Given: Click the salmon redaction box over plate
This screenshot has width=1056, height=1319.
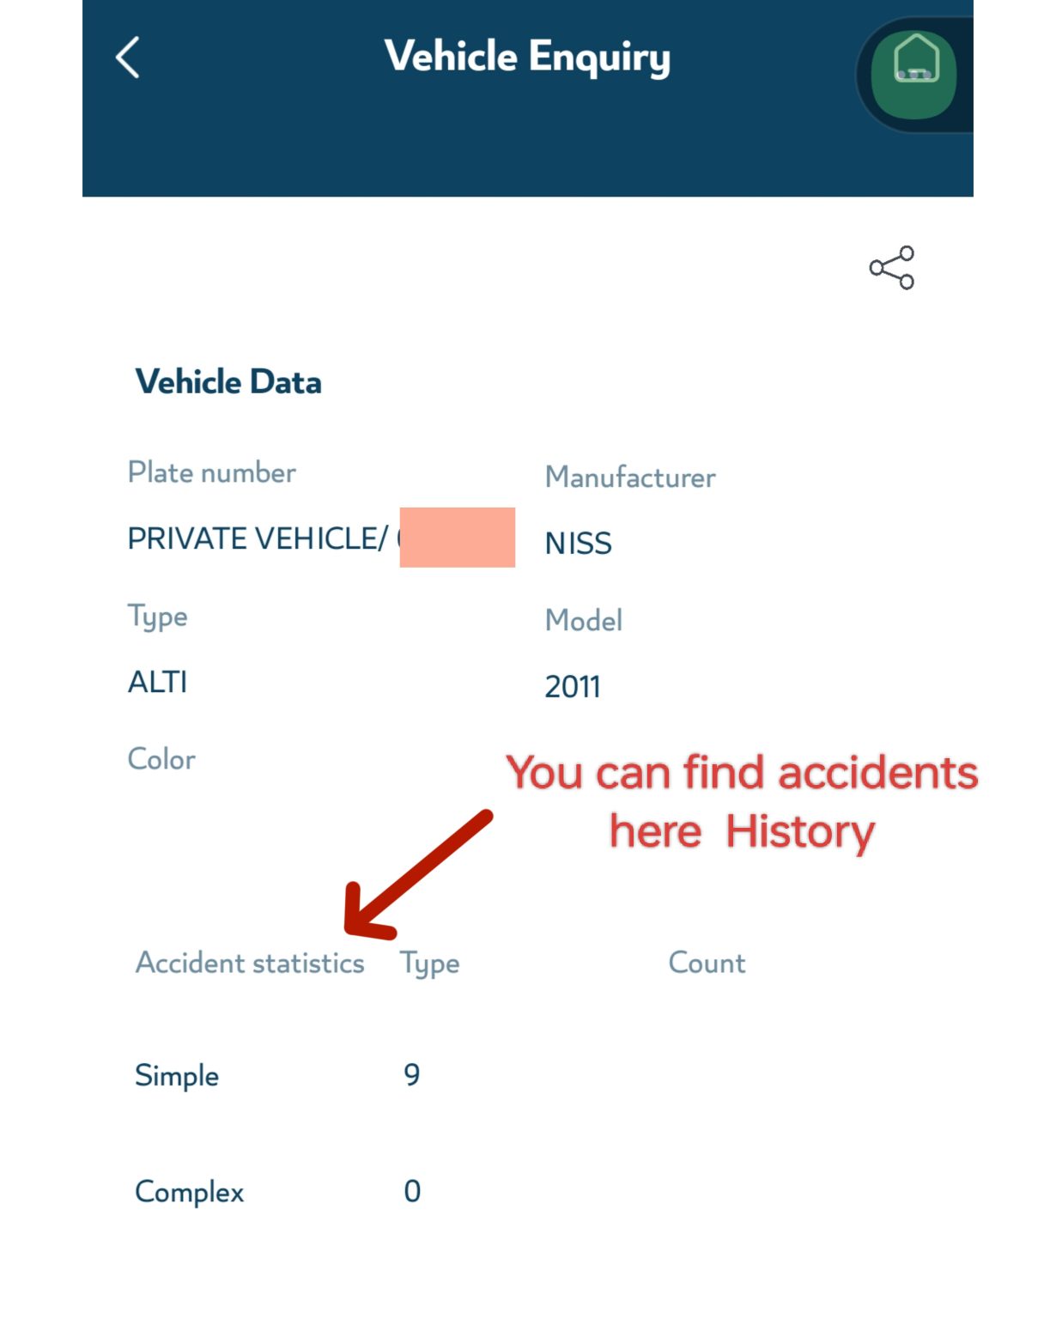Looking at the screenshot, I should coord(455,538).
